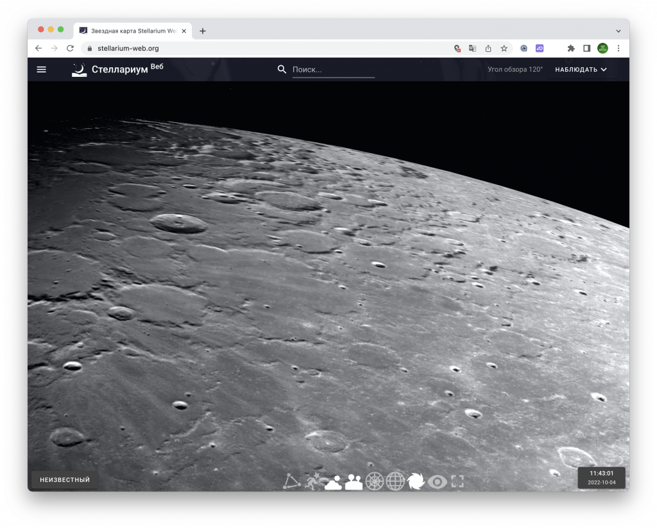This screenshot has height=528, width=657.
Task: Click the magnifier search icon
Action: click(282, 69)
